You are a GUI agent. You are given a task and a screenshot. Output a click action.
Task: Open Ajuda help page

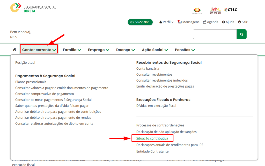[228, 22]
